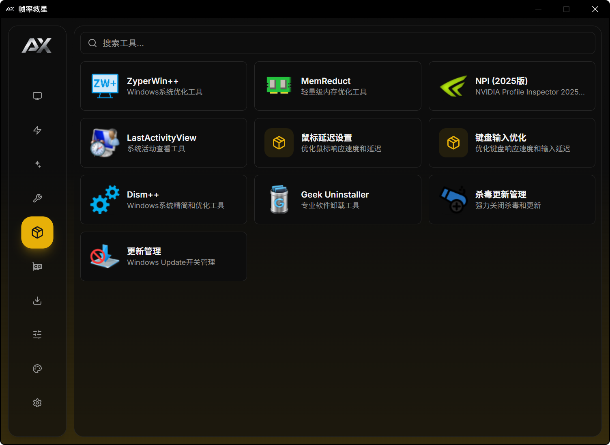Open the wrench tools sidebar section
Image resolution: width=610 pixels, height=445 pixels.
tap(37, 198)
